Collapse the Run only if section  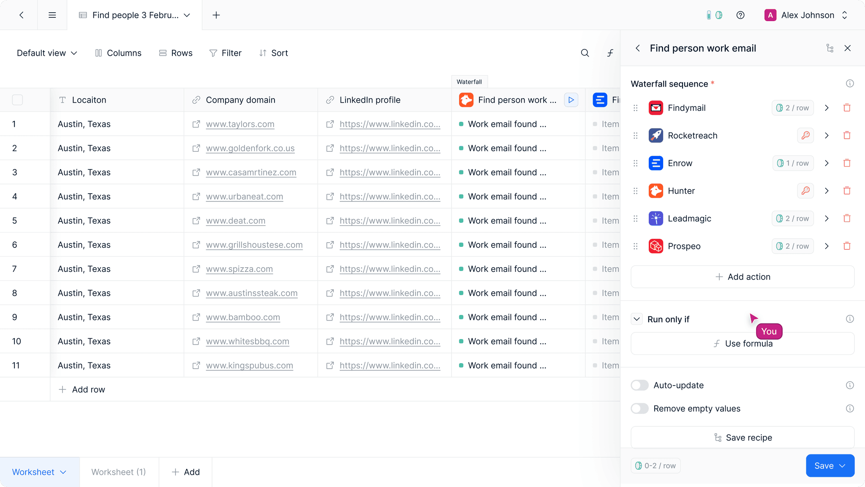(637, 319)
